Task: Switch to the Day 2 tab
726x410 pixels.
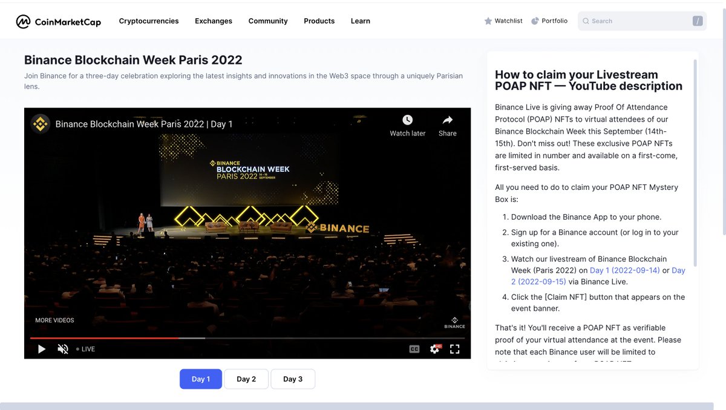Action: [246, 379]
